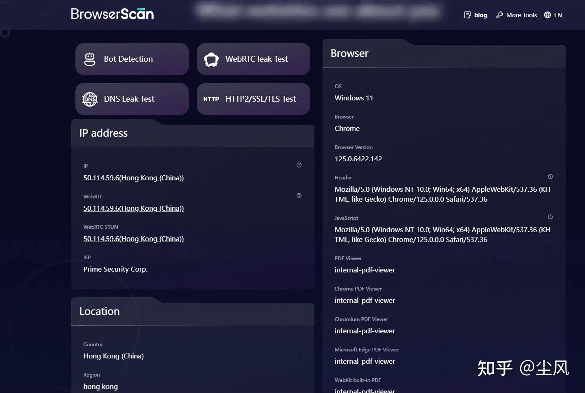This screenshot has height=393, width=585.
Task: Click the help icon beside WebRTC label
Action: (299, 195)
